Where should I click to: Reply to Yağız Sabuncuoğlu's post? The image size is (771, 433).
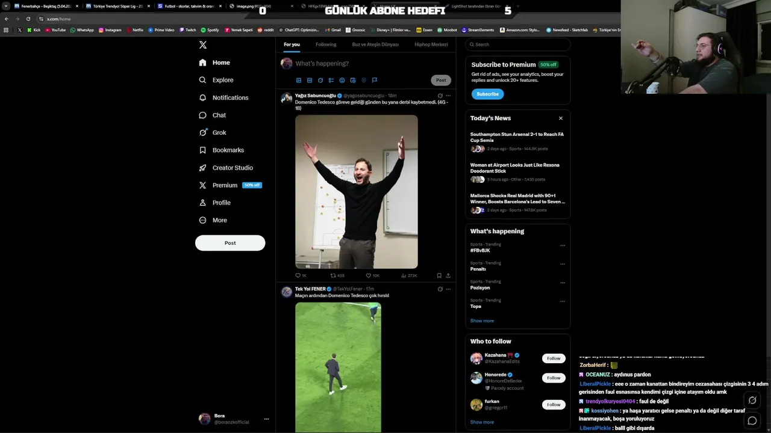[301, 275]
